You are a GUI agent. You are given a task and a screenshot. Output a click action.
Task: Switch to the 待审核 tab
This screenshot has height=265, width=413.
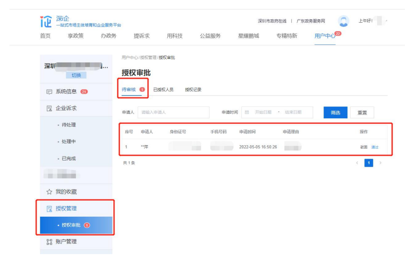click(129, 89)
